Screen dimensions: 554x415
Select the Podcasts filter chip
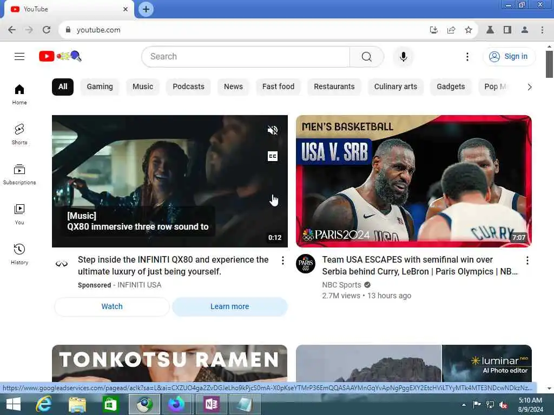point(188,87)
